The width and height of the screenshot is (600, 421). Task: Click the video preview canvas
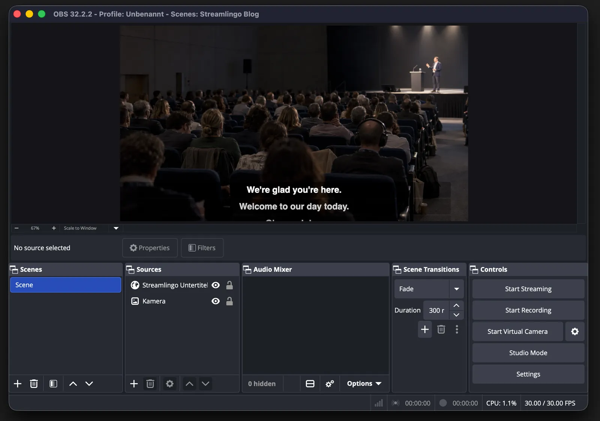294,123
